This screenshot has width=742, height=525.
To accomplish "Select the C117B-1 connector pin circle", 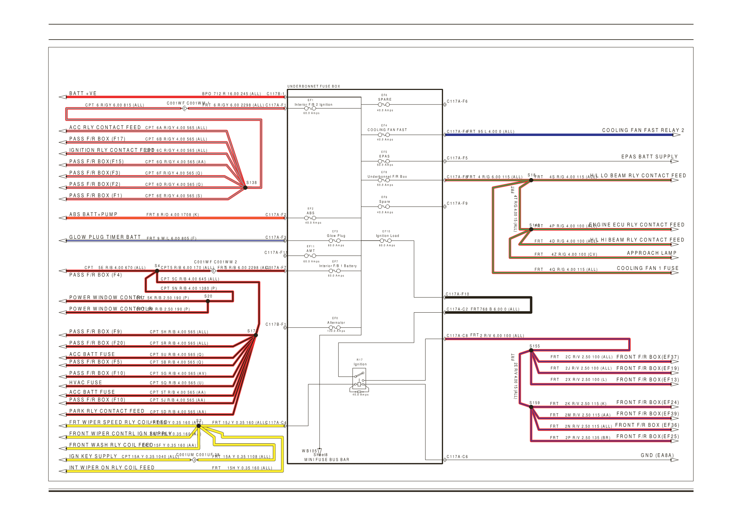I will pos(285,97).
